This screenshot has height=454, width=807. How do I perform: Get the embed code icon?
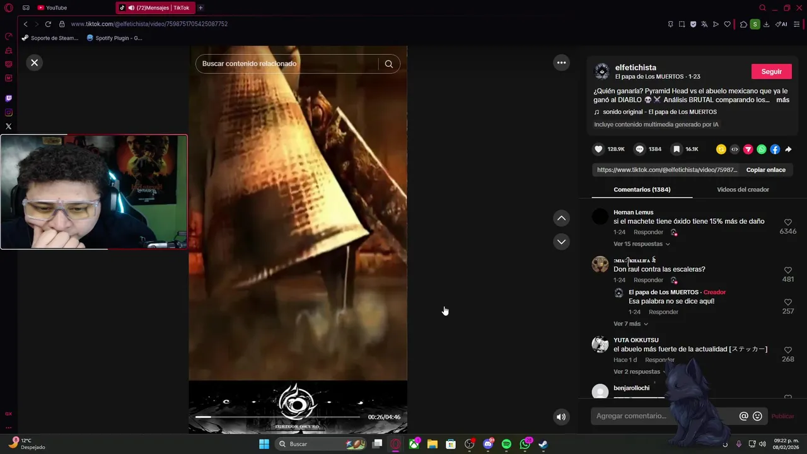click(x=734, y=149)
